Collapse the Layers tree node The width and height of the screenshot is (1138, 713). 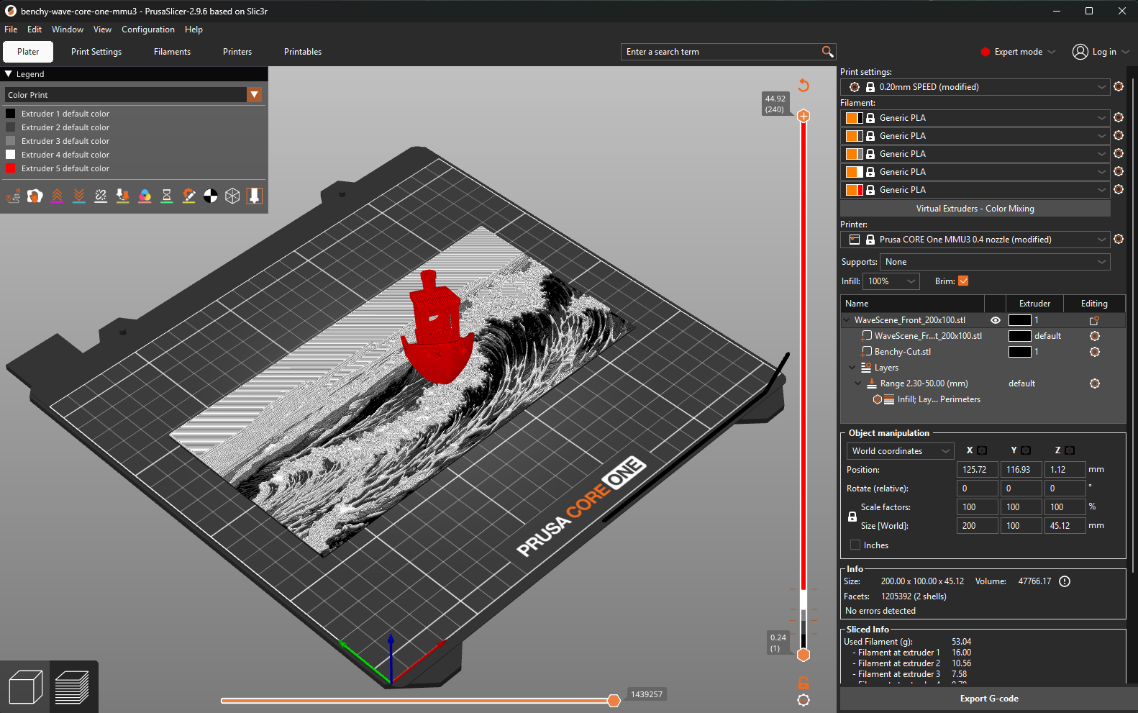tap(852, 368)
